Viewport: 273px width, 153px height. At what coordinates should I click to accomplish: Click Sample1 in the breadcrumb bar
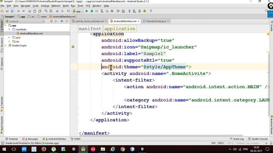8,17
